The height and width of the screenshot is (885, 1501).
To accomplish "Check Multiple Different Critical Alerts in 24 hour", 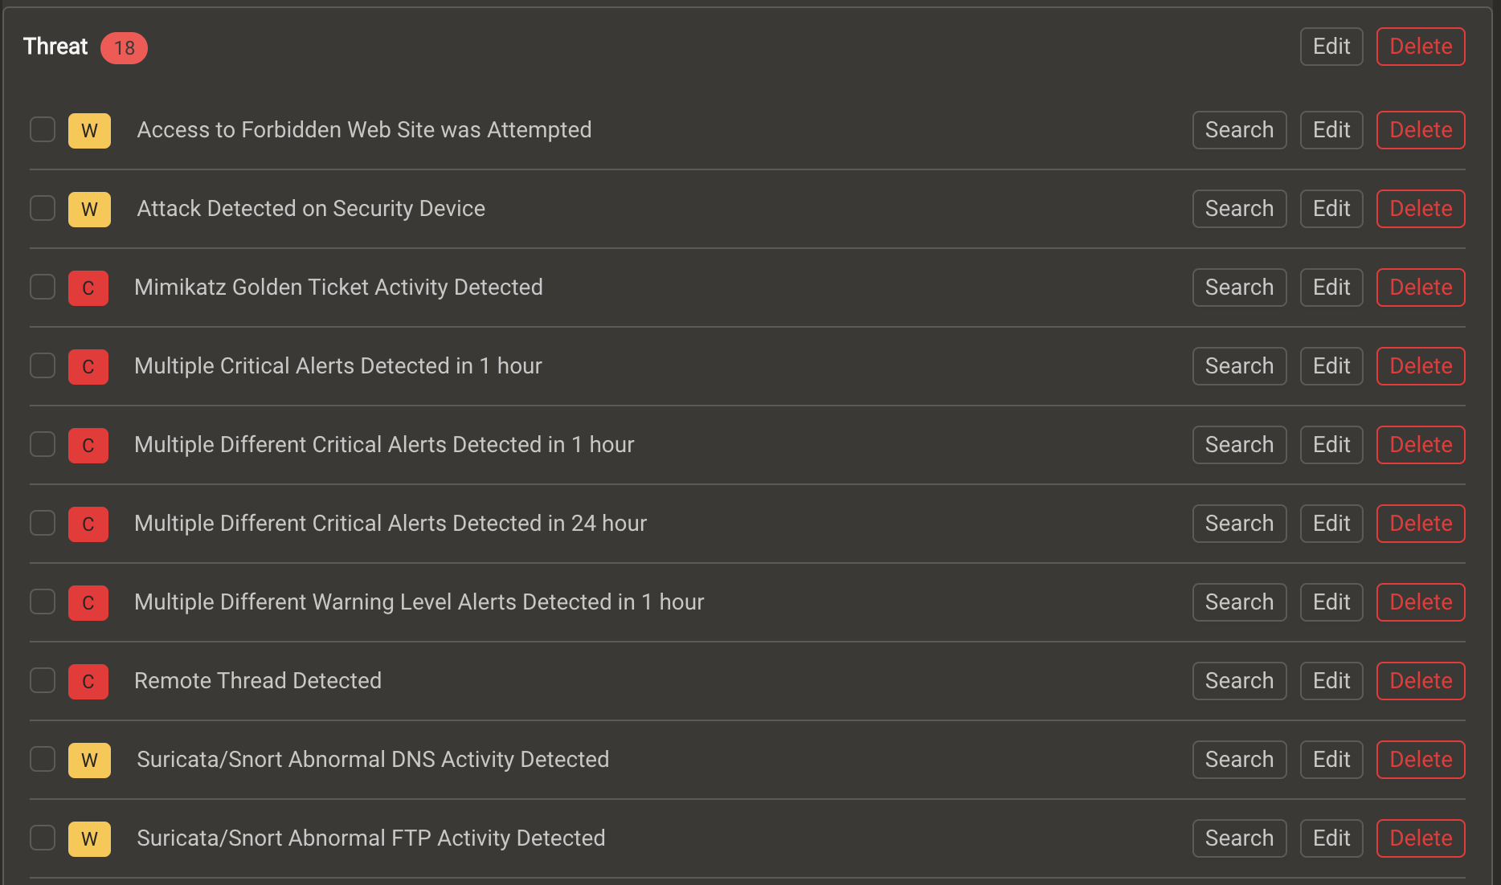I will click(43, 523).
